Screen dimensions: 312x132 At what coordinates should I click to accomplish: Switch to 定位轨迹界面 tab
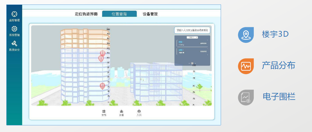(86, 14)
